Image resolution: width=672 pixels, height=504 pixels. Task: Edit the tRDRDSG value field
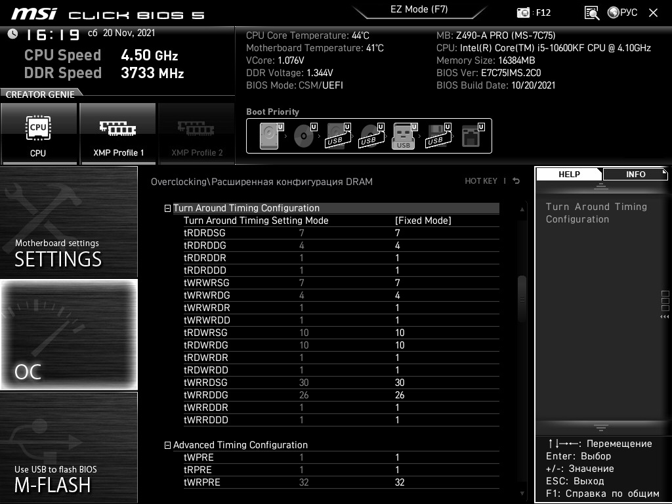397,233
